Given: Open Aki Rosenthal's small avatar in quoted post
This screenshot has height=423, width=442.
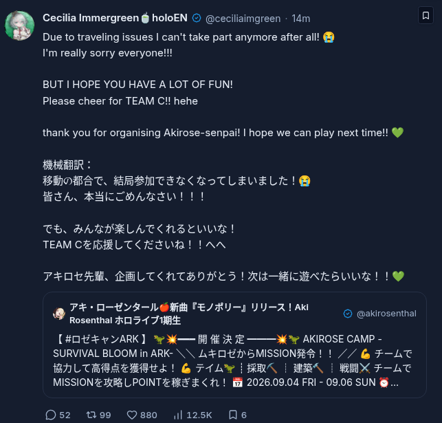Looking at the screenshot, I should pos(59,314).
